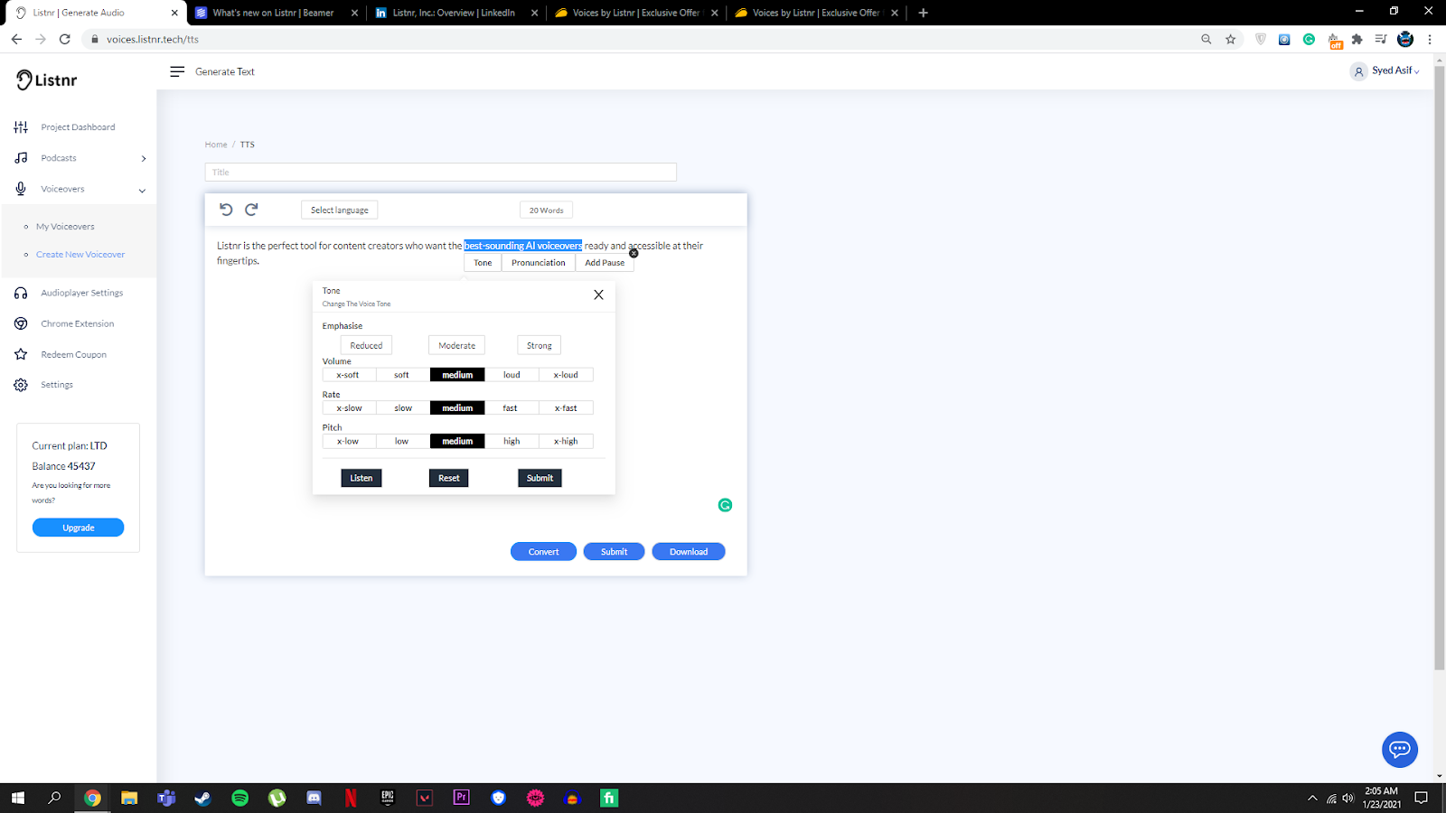The image size is (1446, 813).
Task: Set Volume to loud
Action: [512, 375]
